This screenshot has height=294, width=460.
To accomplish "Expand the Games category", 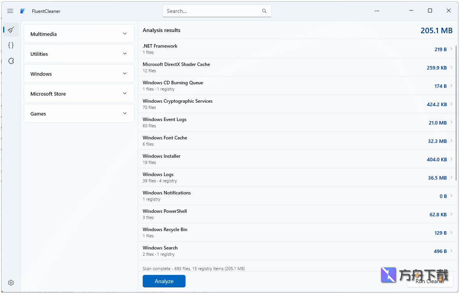I will [79, 113].
